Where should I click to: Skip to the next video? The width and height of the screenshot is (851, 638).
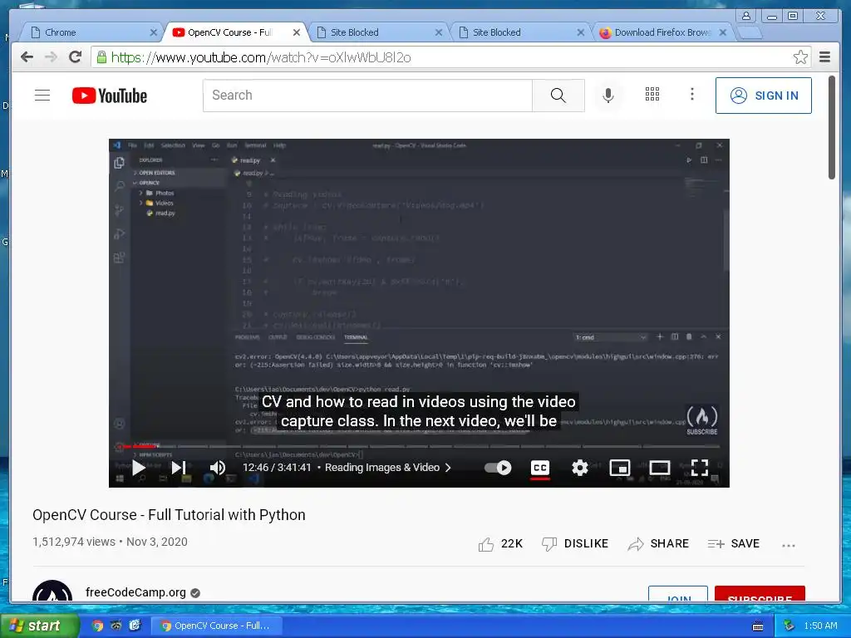179,467
